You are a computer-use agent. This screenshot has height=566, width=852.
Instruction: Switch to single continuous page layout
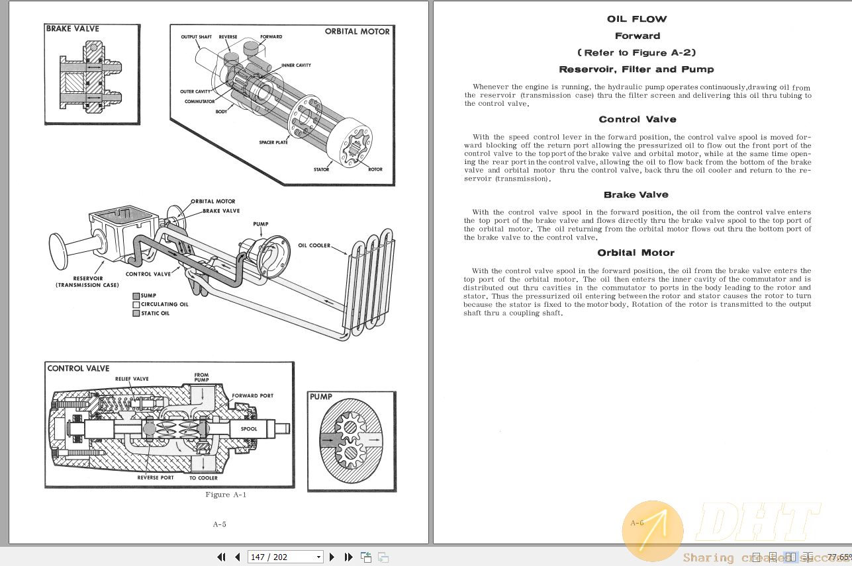click(773, 557)
